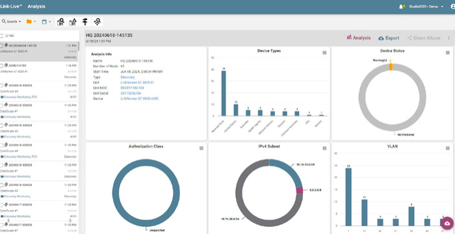
Task: Open the vertical more options menu
Action: (448, 38)
